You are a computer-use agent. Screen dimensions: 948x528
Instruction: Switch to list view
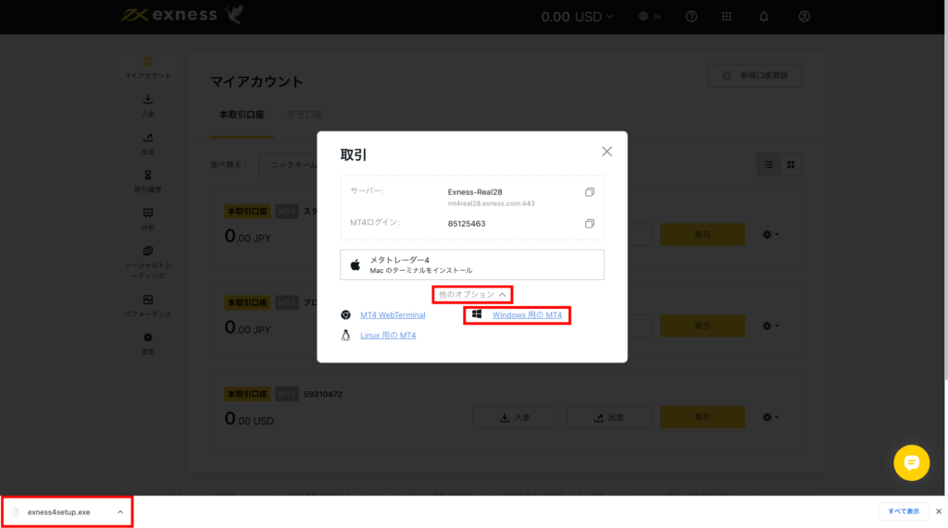click(768, 165)
